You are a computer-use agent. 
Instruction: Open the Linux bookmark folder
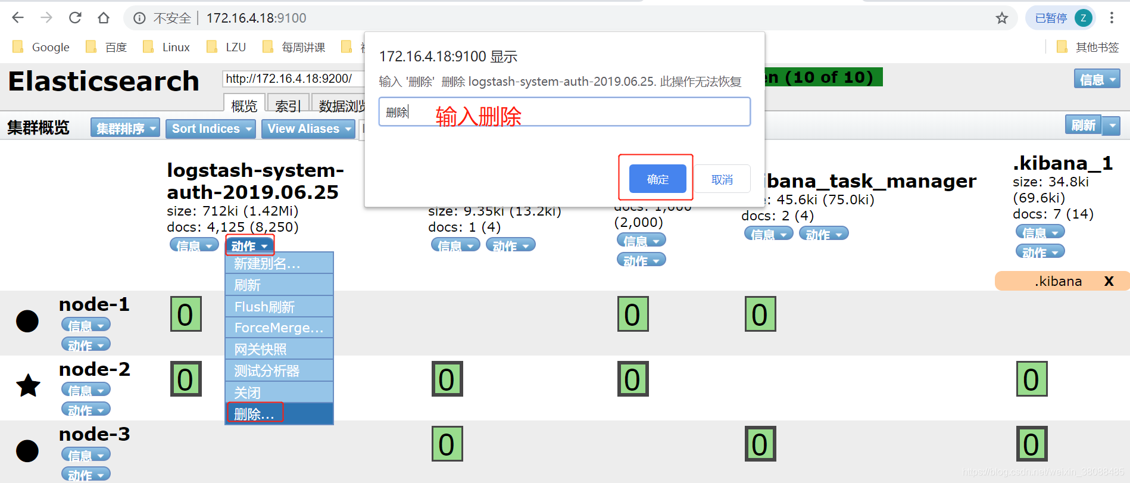(166, 47)
